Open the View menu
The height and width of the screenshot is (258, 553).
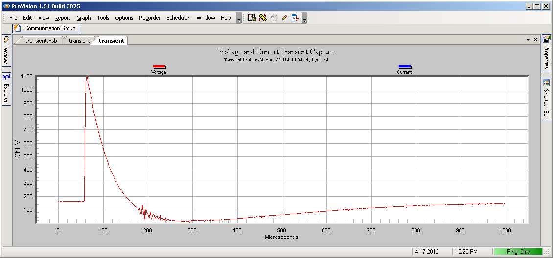[x=44, y=18]
